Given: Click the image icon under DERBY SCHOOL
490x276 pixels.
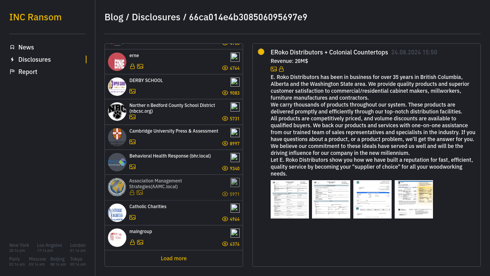Looking at the screenshot, I should click(x=132, y=91).
